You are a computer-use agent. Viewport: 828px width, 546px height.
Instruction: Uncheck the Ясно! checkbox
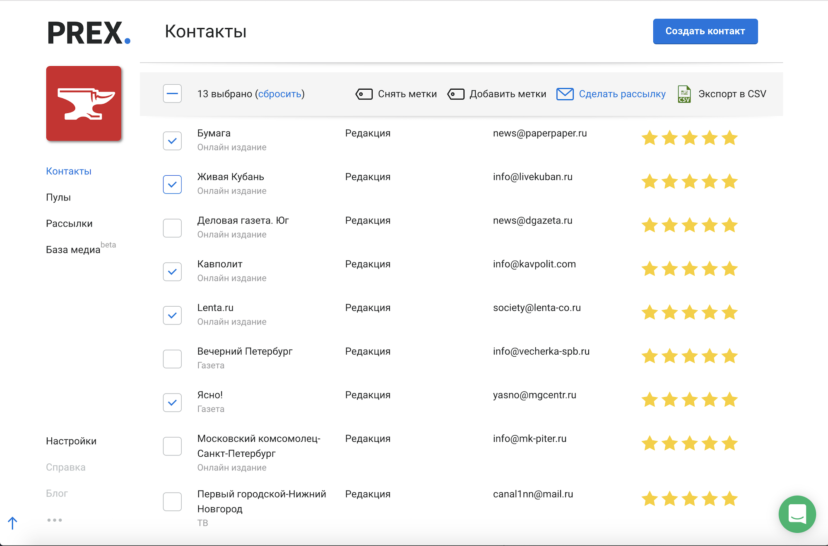point(172,403)
